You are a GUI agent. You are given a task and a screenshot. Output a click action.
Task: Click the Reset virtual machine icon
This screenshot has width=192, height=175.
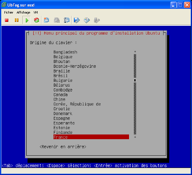(x=36, y=20)
